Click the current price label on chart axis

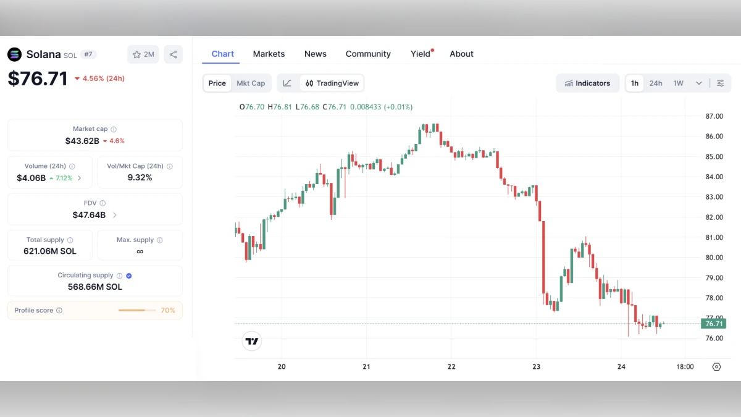tap(714, 323)
